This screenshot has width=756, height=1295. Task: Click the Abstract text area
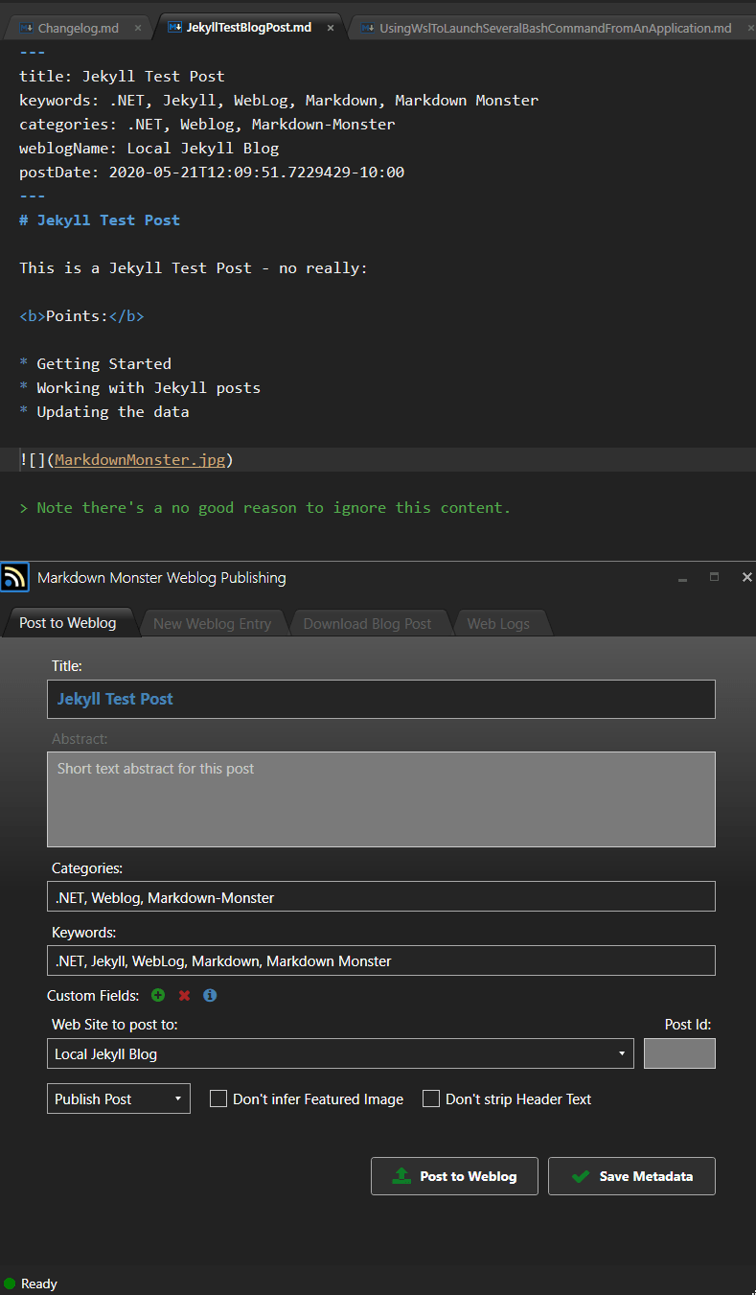tap(381, 799)
